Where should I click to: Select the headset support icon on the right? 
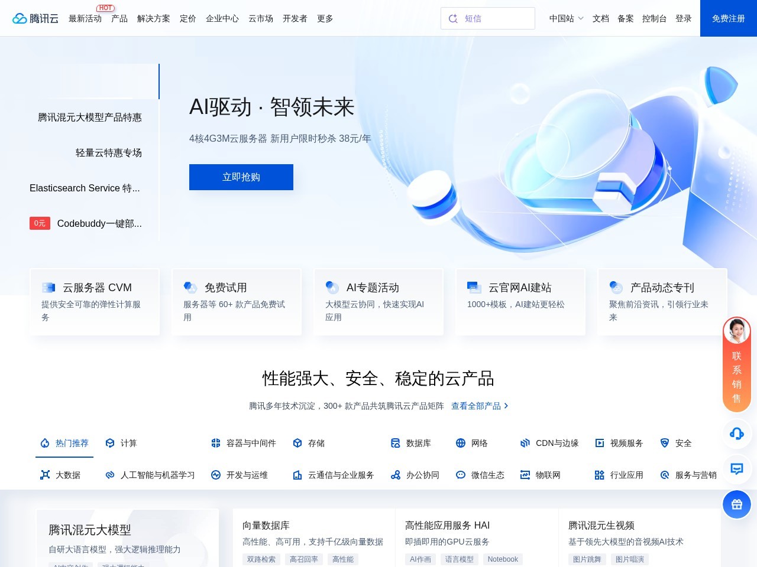736,434
